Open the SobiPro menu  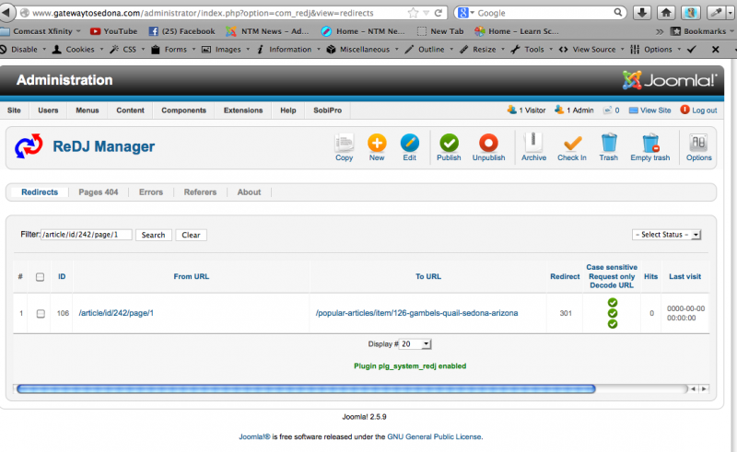click(x=328, y=110)
